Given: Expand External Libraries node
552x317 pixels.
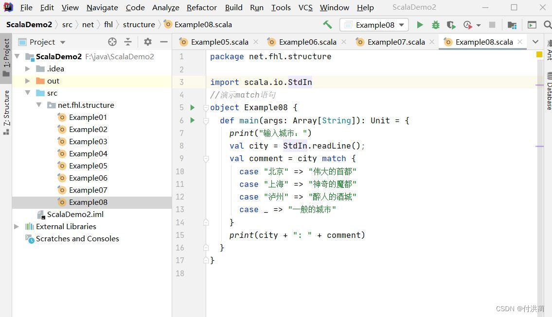Looking at the screenshot, I should click(16, 226).
